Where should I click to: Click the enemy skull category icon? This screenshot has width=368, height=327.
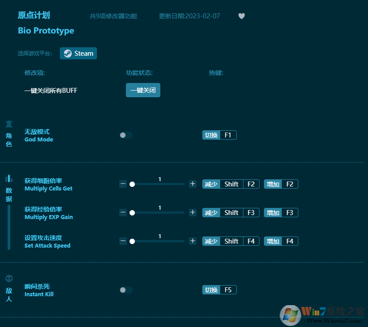click(x=9, y=279)
